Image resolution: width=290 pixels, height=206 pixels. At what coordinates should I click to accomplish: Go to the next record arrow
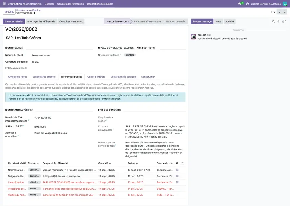click(285, 12)
